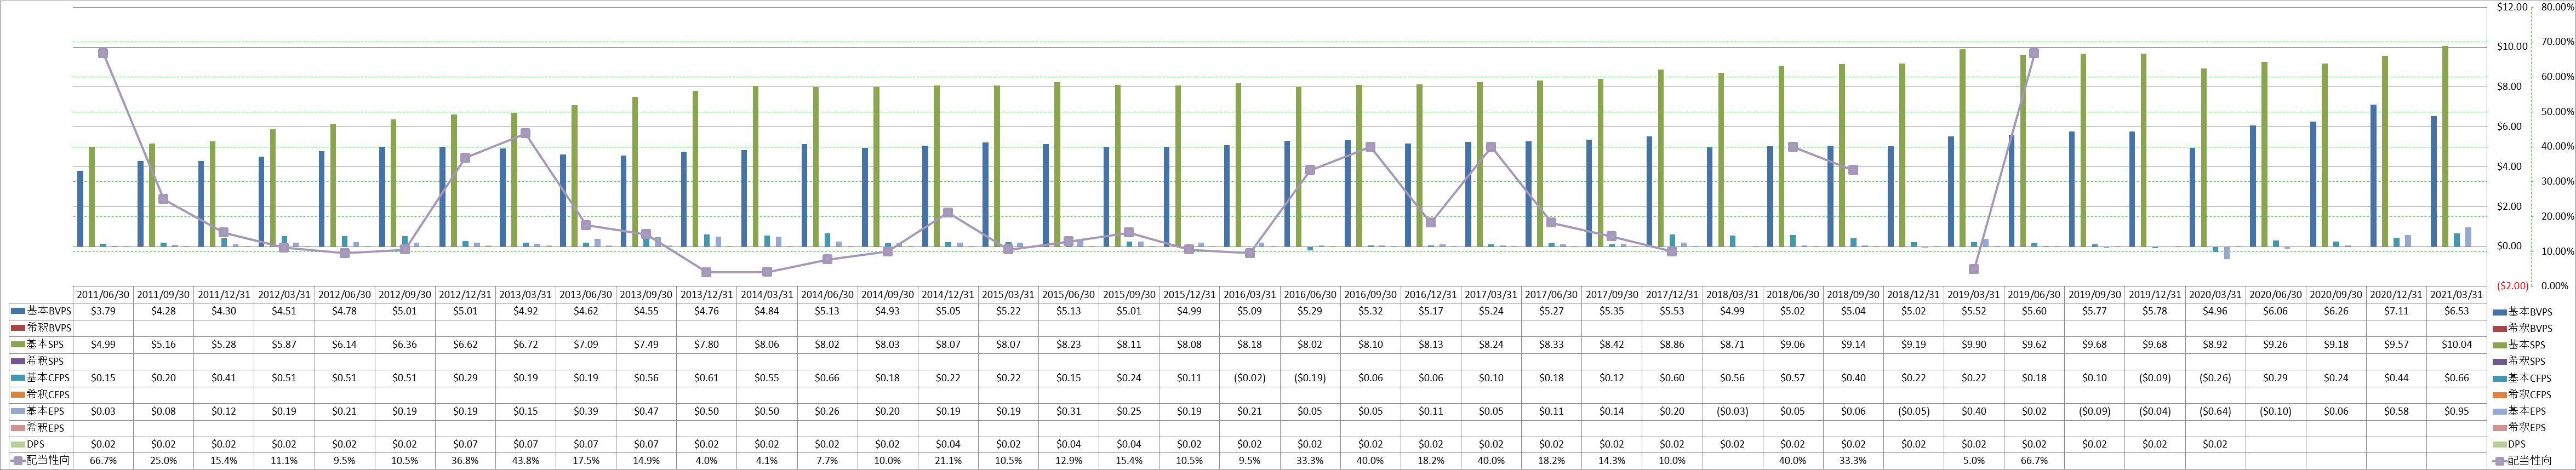
Task: Click the 基本BVPS row header in data table
Action: [x=41, y=311]
